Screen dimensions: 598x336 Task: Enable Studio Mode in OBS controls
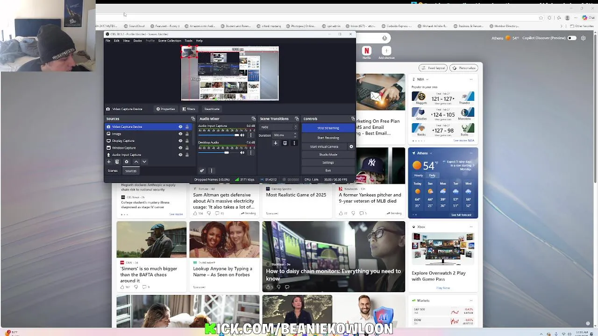click(328, 154)
